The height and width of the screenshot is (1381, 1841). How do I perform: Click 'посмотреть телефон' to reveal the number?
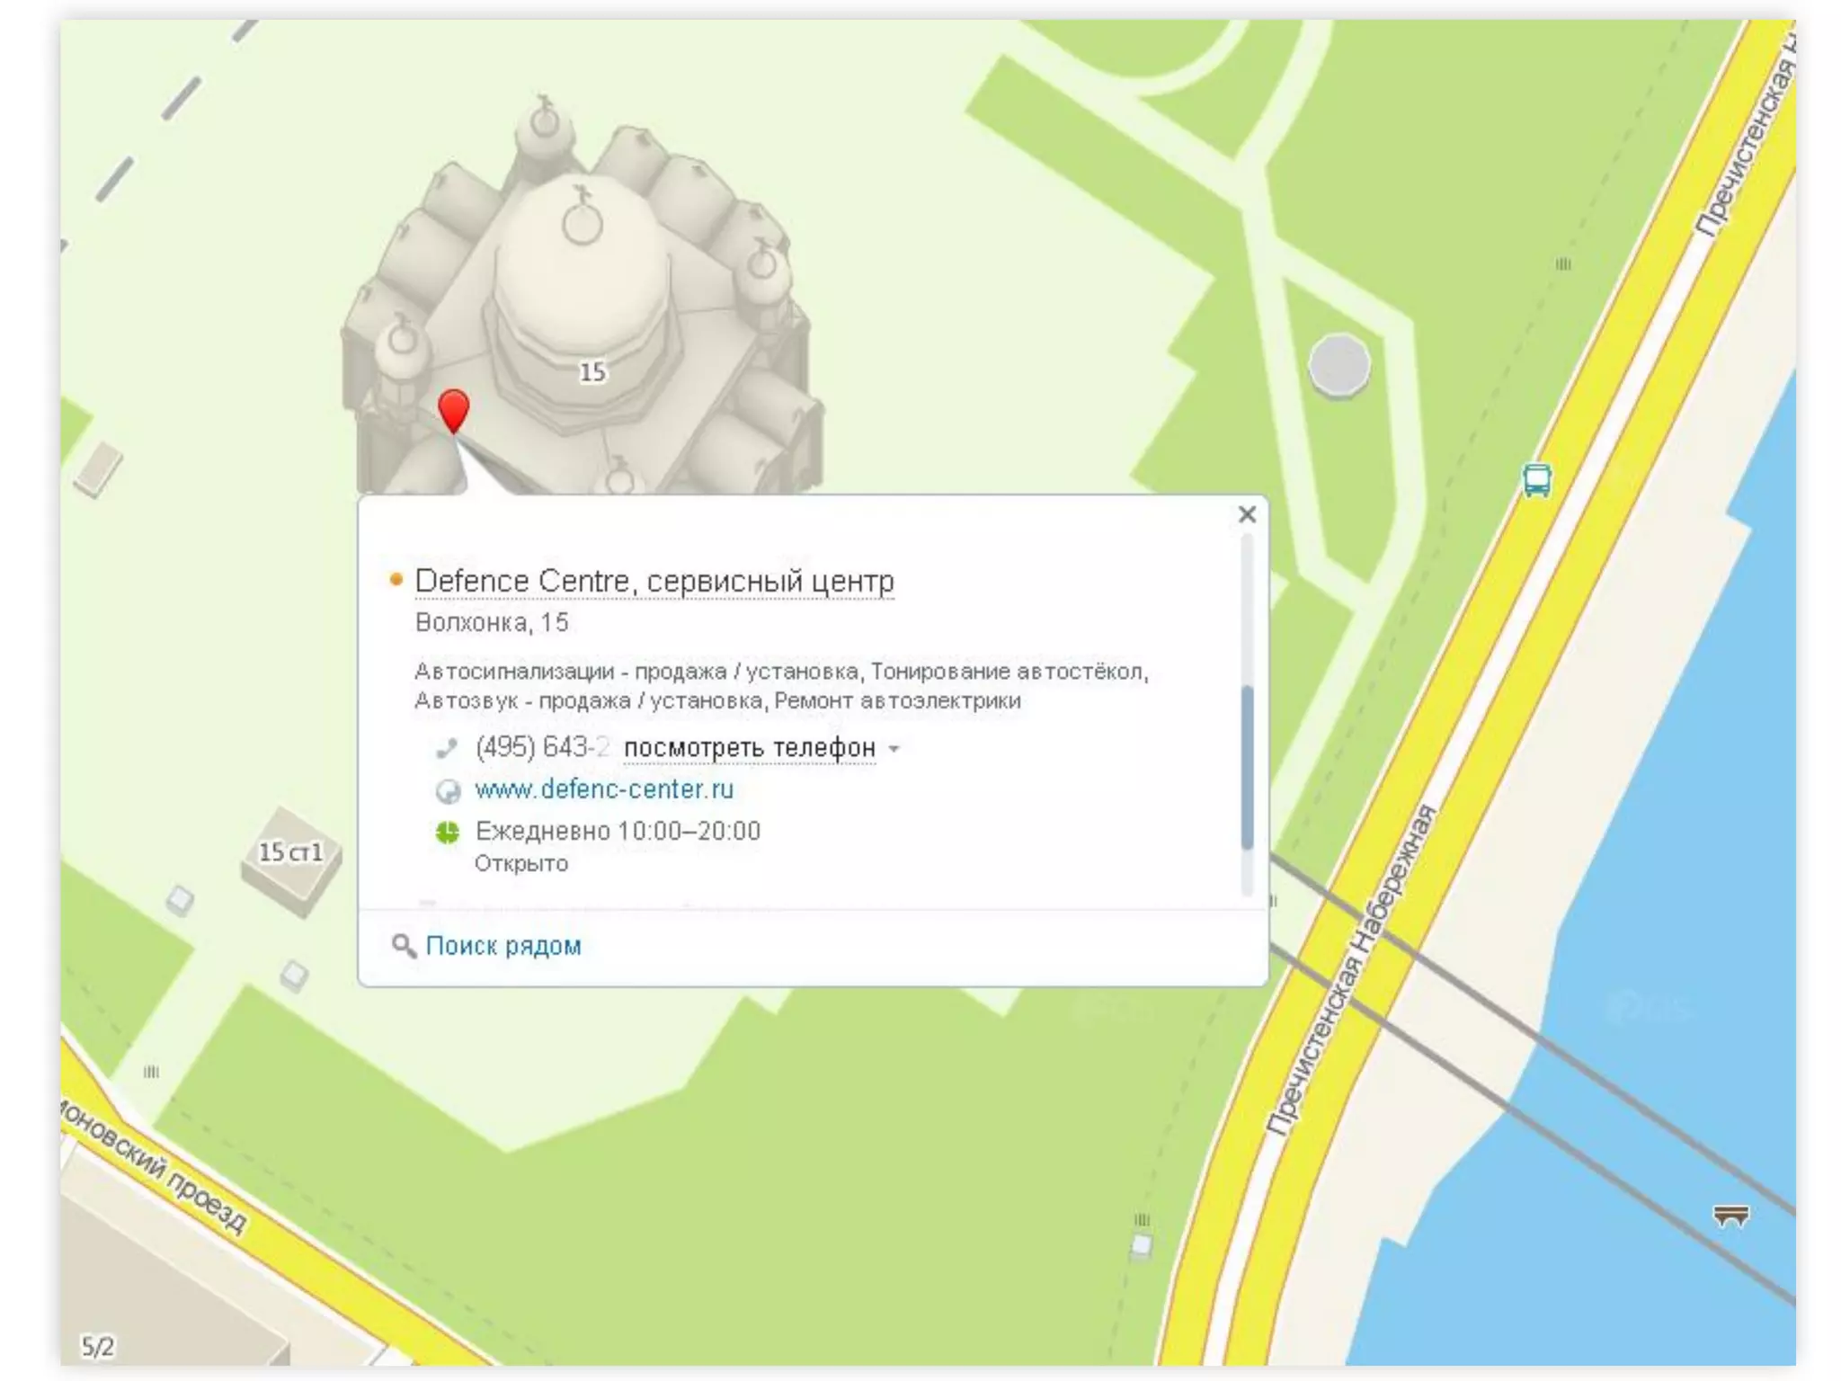tap(749, 747)
